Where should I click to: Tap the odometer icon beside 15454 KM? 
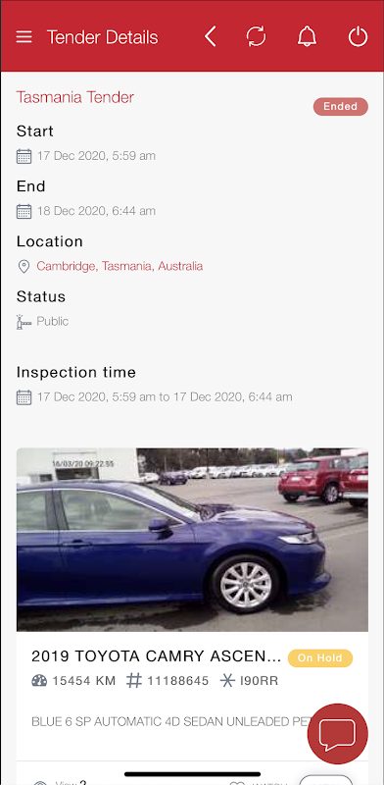39,681
